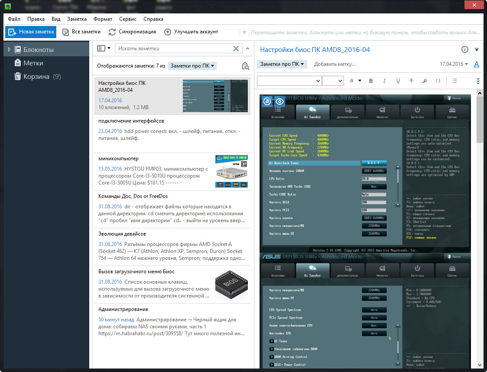Select the миникомпьютер note thumbnail
Screen dimensions: 487x372
[231, 171]
